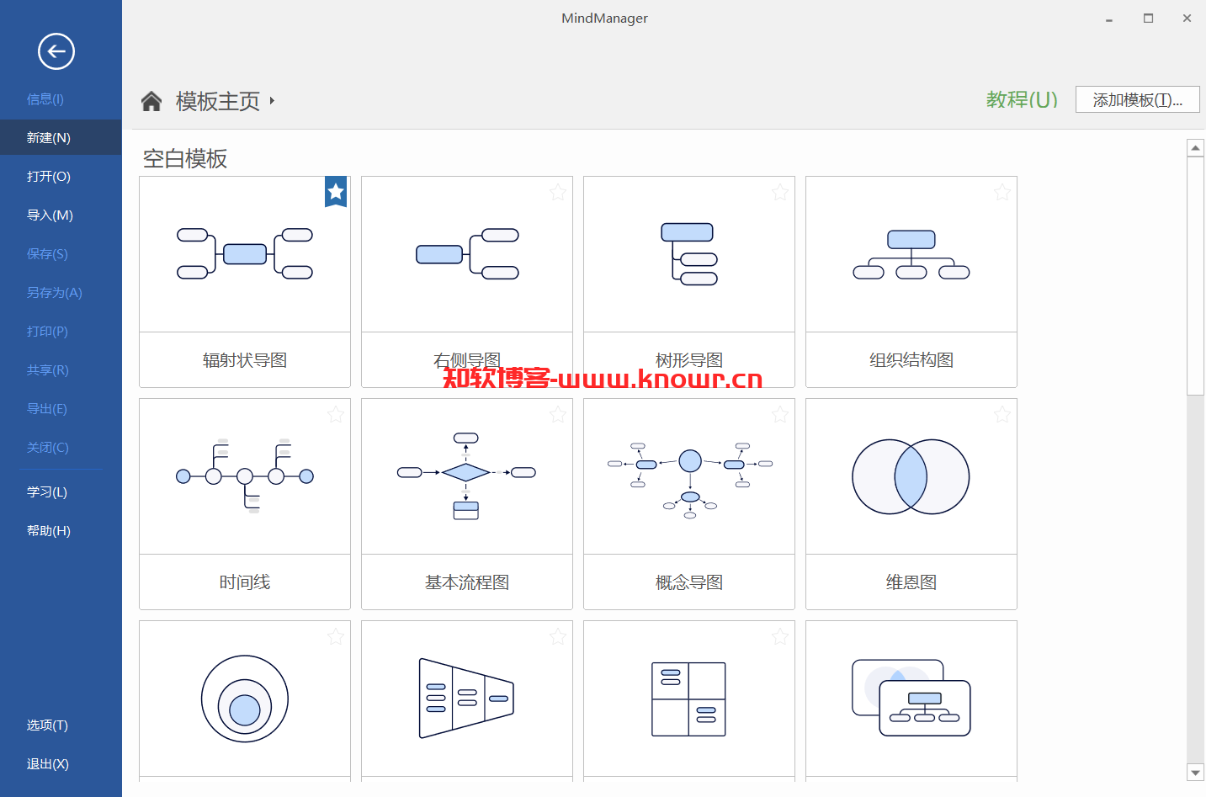Select the tree map template icon
1206x797 pixels.
(x=689, y=254)
